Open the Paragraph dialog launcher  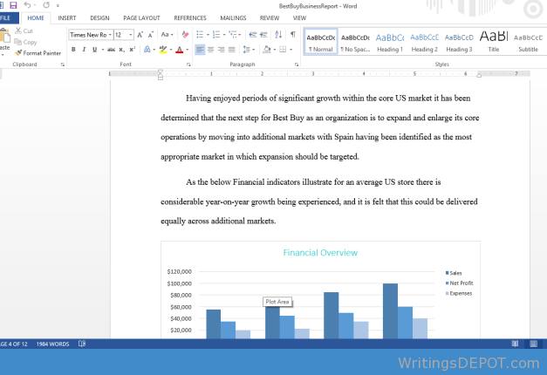297,65
